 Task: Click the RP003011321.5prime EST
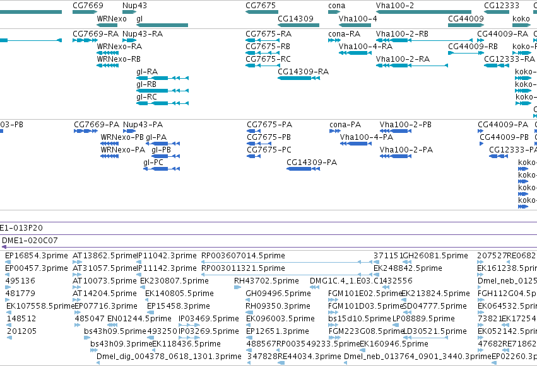coord(286,275)
